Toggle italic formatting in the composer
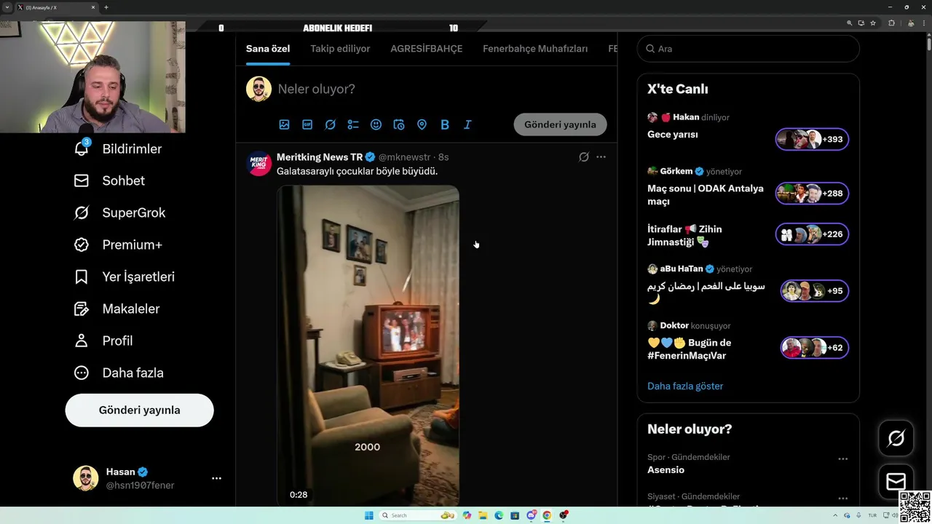932x524 pixels. tap(467, 124)
